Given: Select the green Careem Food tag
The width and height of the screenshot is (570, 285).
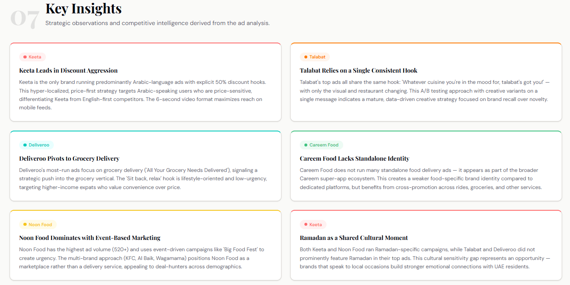Looking at the screenshot, I should coord(321,145).
